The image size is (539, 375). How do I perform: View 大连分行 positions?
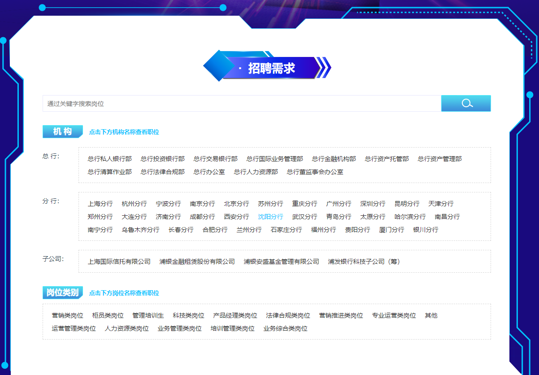(135, 217)
